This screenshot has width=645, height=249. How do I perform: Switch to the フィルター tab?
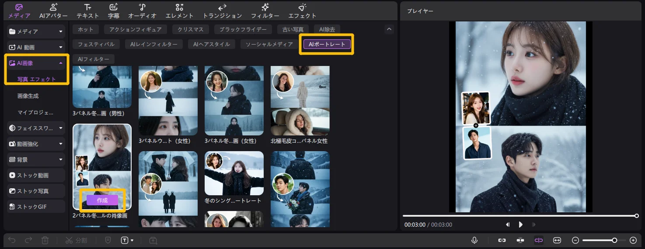pyautogui.click(x=265, y=11)
